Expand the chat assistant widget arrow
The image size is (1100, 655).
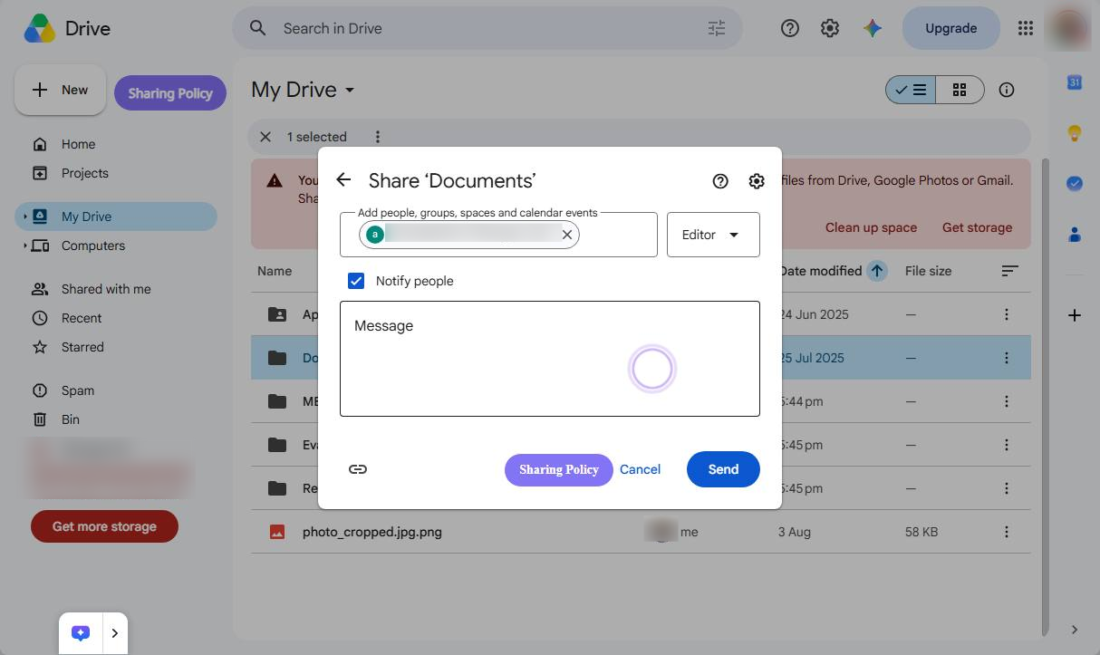pyautogui.click(x=114, y=633)
